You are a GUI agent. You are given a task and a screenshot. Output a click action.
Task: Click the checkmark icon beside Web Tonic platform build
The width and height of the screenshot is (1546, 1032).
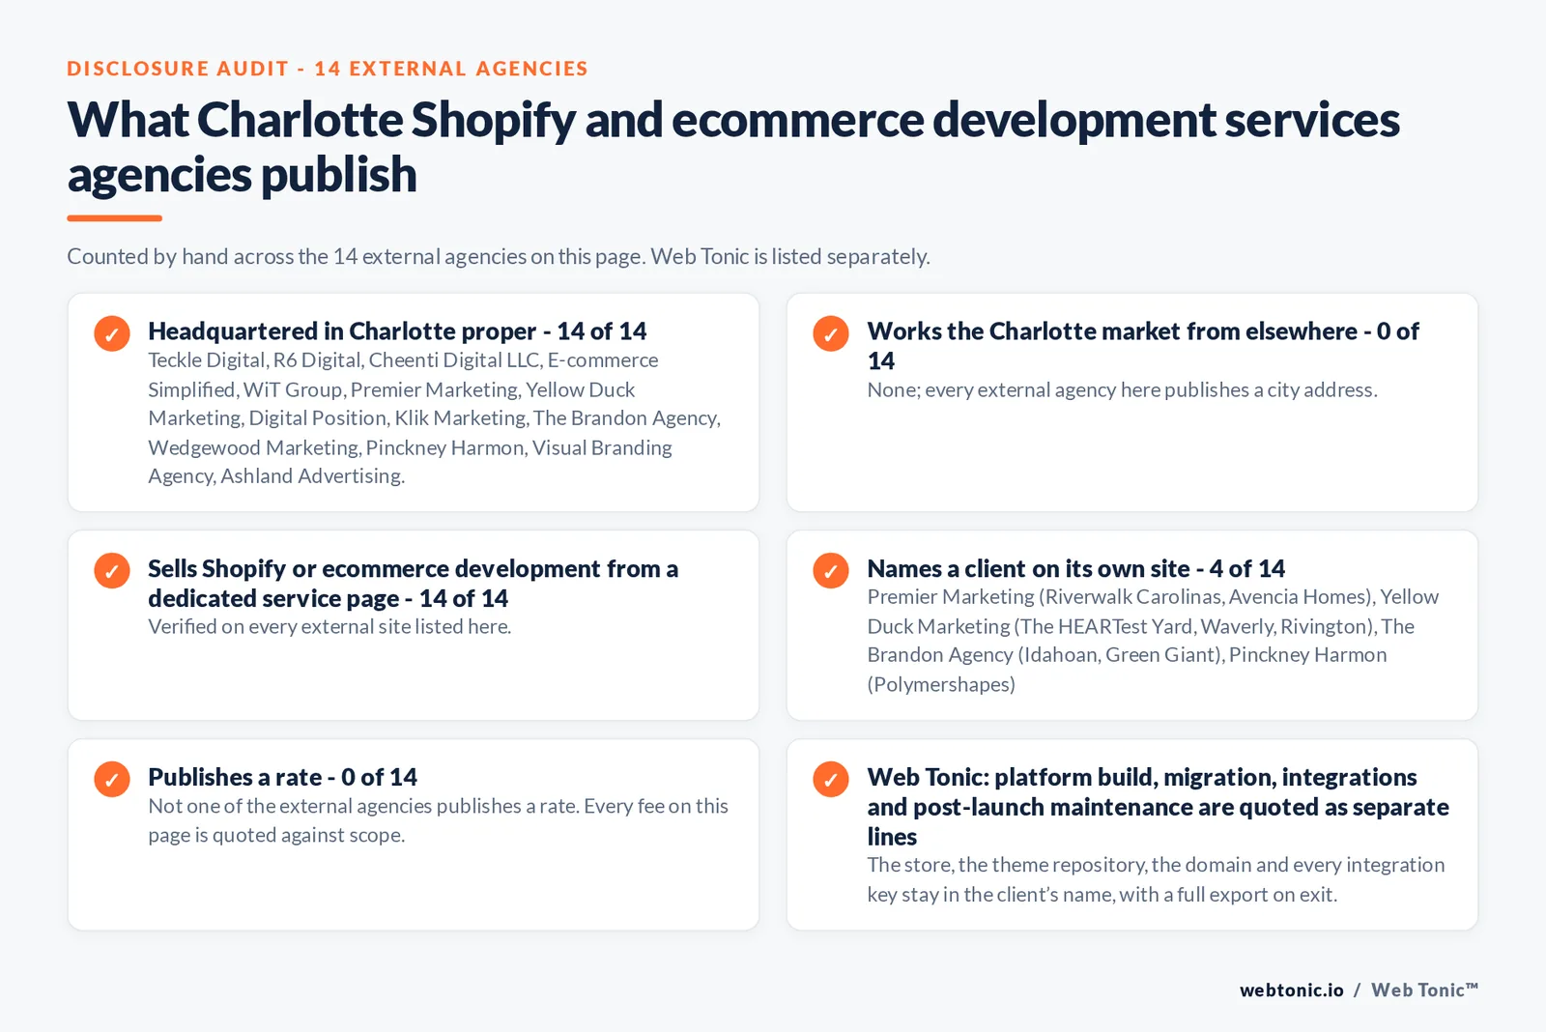[831, 779]
